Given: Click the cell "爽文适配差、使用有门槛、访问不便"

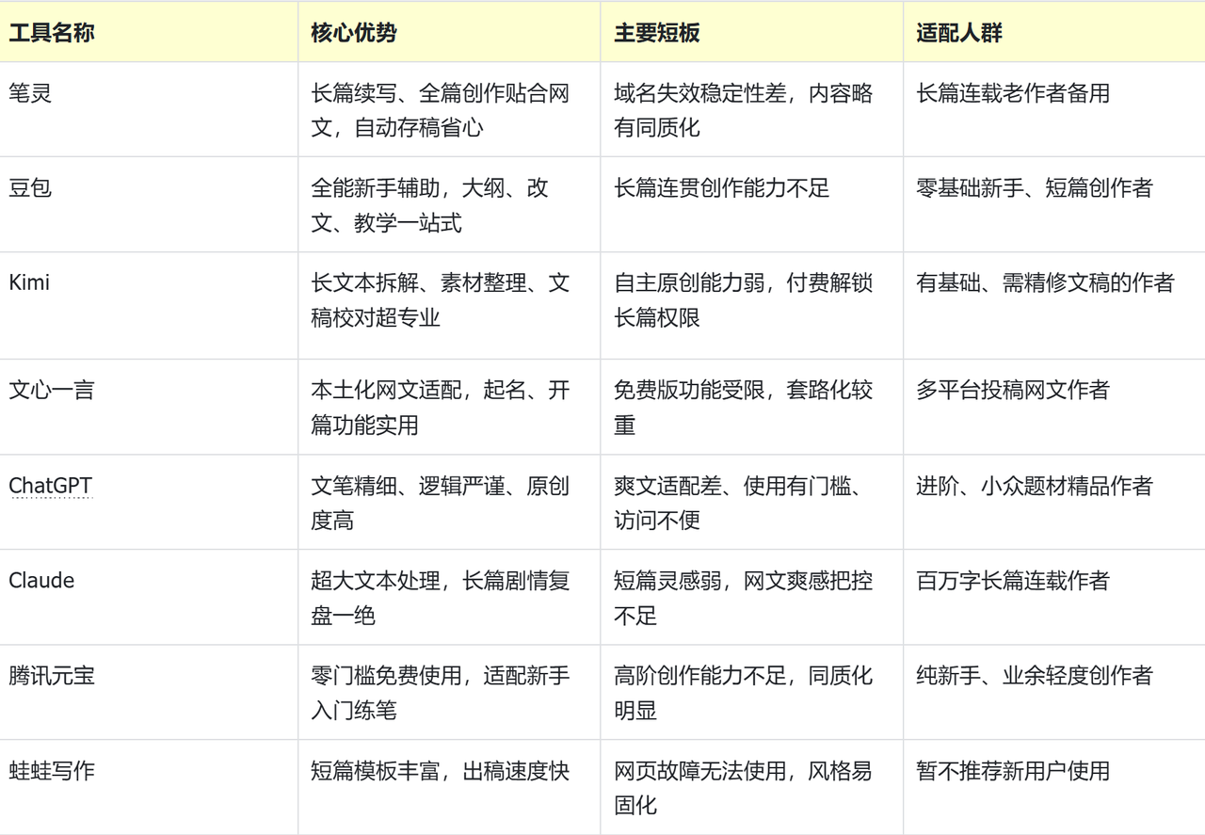Looking at the screenshot, I should coord(752,502).
